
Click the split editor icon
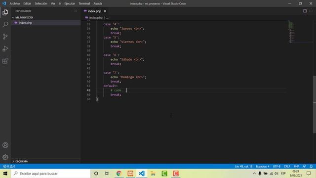click(x=305, y=11)
